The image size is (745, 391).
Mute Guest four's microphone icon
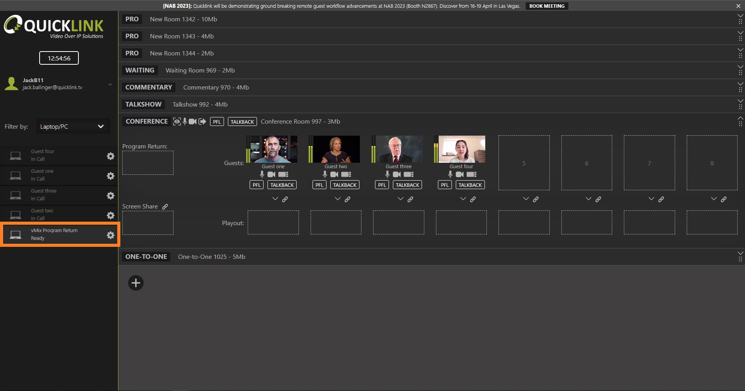click(x=450, y=174)
